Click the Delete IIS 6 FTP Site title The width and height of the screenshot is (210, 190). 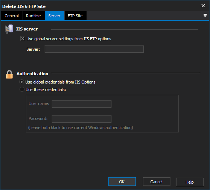click(24, 6)
